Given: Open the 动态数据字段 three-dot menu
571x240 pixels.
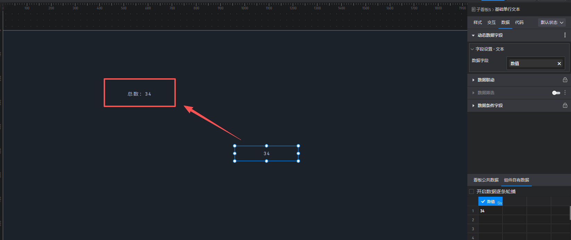Looking at the screenshot, I should tap(565, 35).
